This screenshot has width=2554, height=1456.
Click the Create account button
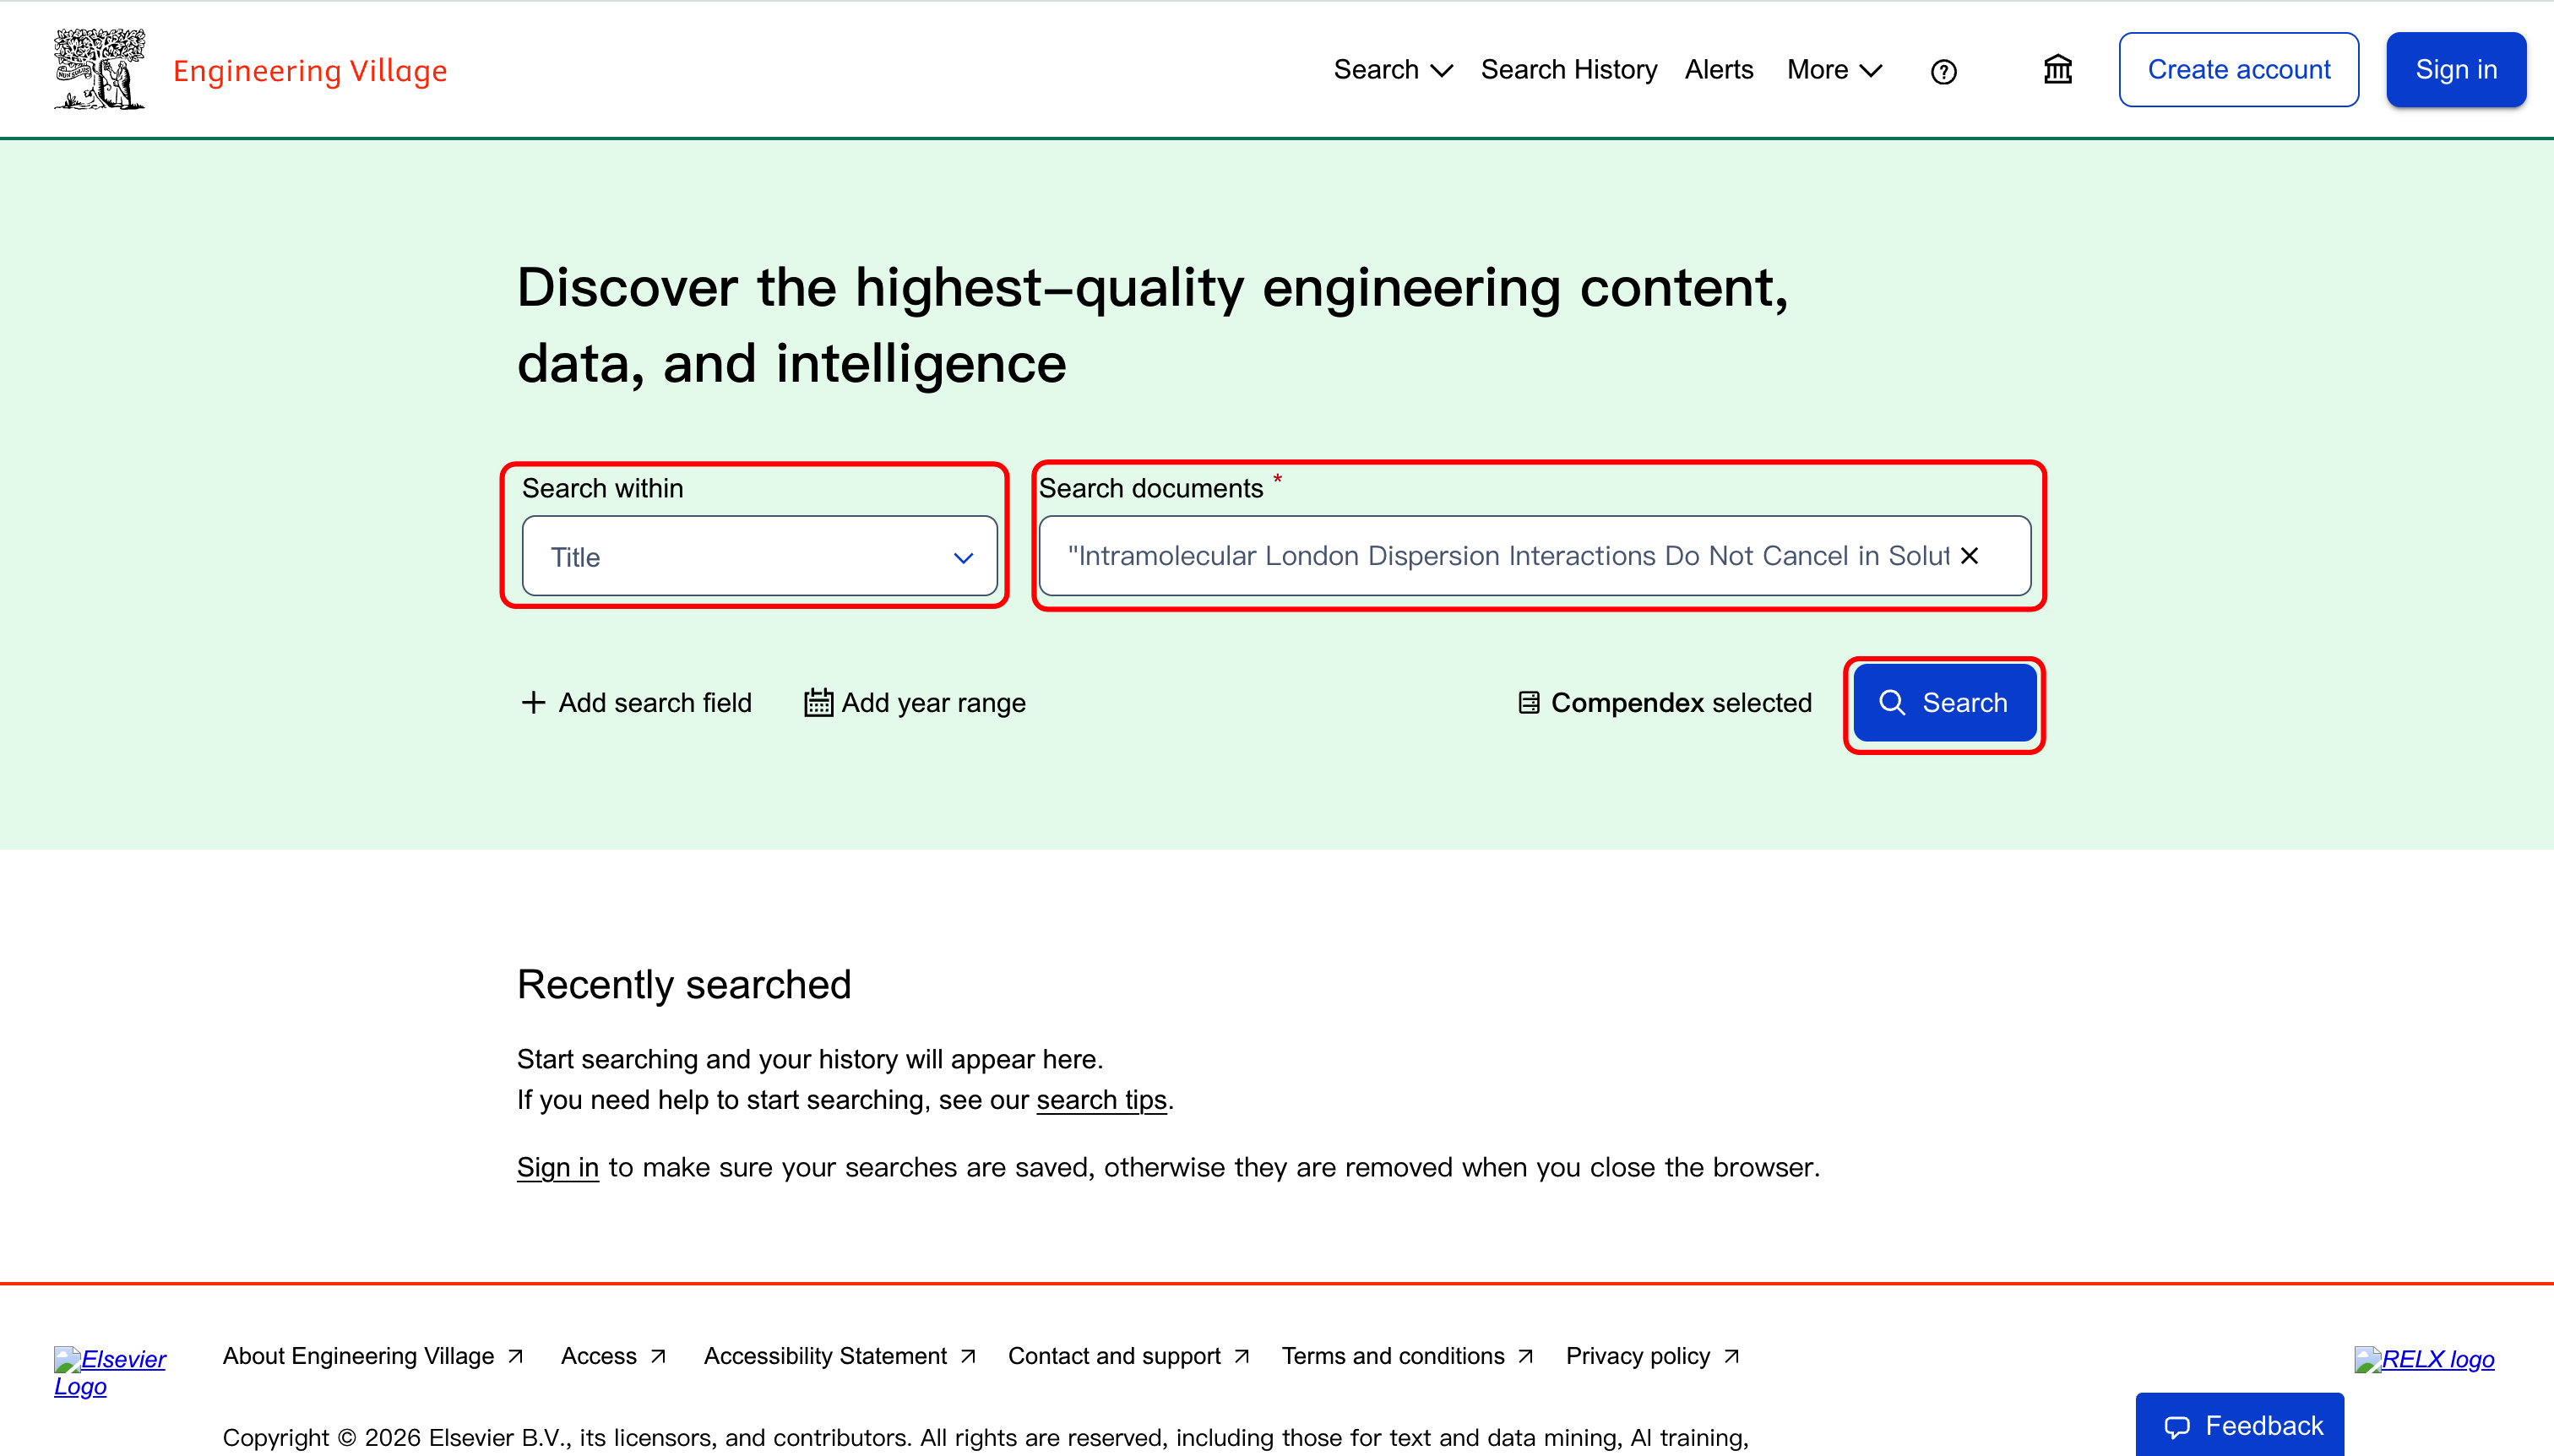(x=2238, y=70)
